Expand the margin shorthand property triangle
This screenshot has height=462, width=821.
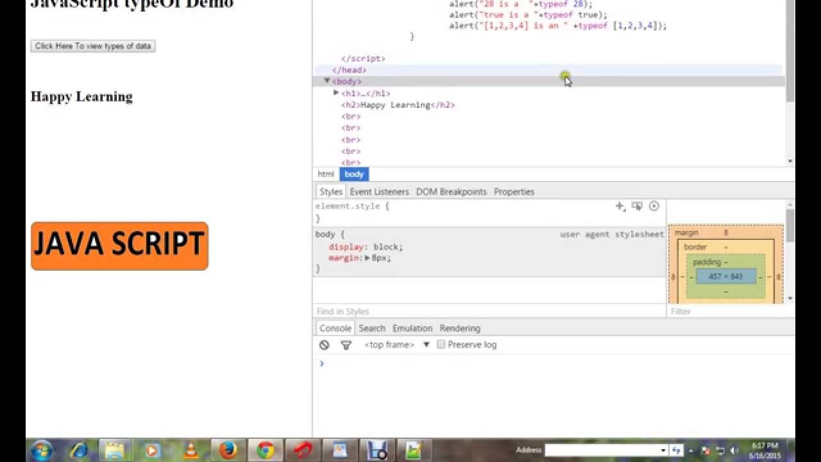(368, 258)
